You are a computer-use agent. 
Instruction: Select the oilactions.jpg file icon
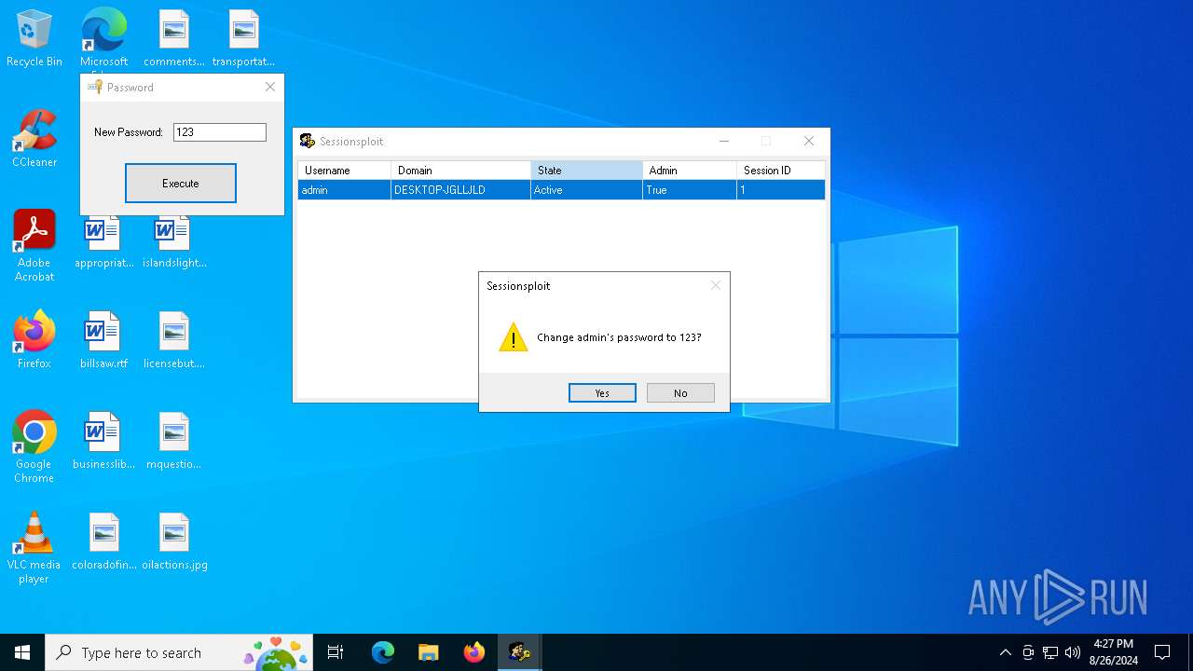(174, 541)
